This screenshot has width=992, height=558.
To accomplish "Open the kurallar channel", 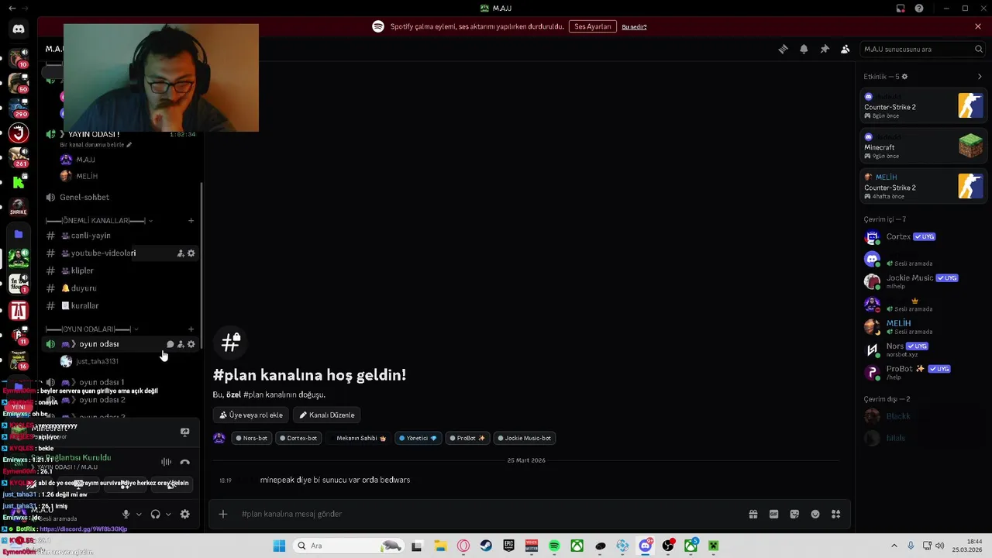I will coord(120,305).
